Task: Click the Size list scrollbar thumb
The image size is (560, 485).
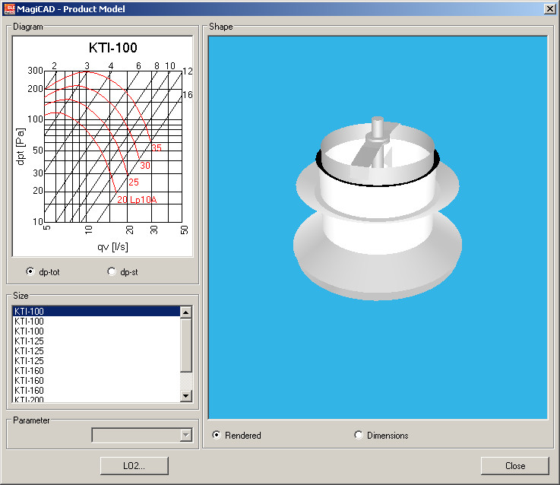Action: [185, 345]
